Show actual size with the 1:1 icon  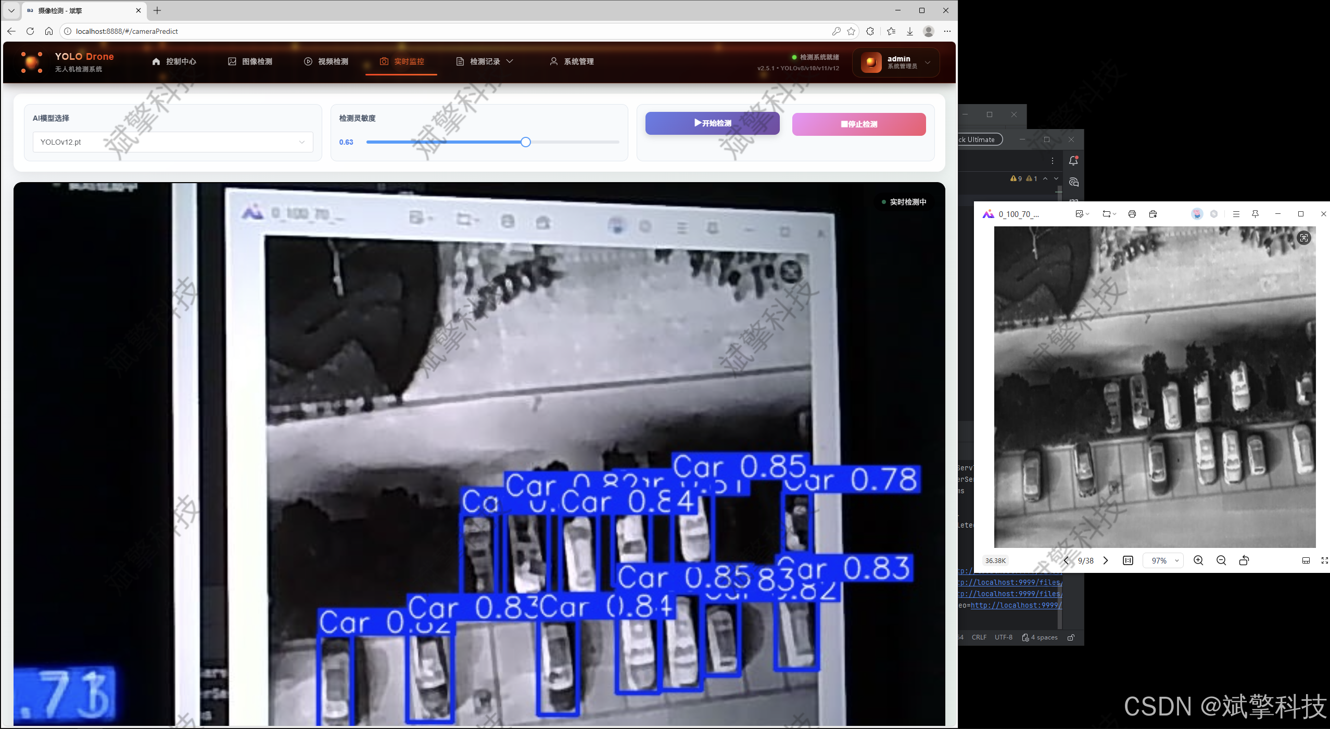(1128, 560)
